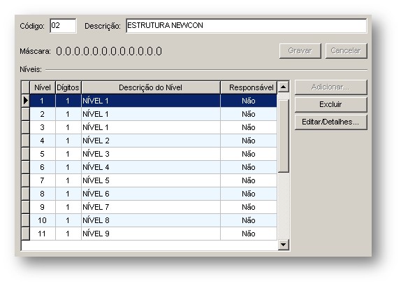The height and width of the screenshot is (286, 401).
Task: Focus the Descrição field with ESTRUTURA NEWCON
Action: (247, 26)
